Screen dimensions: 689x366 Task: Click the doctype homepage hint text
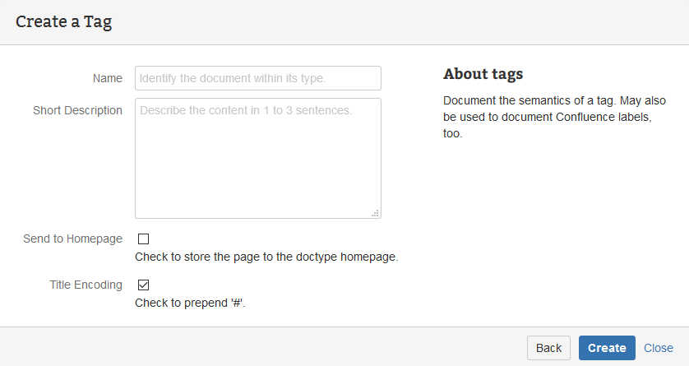tap(266, 257)
